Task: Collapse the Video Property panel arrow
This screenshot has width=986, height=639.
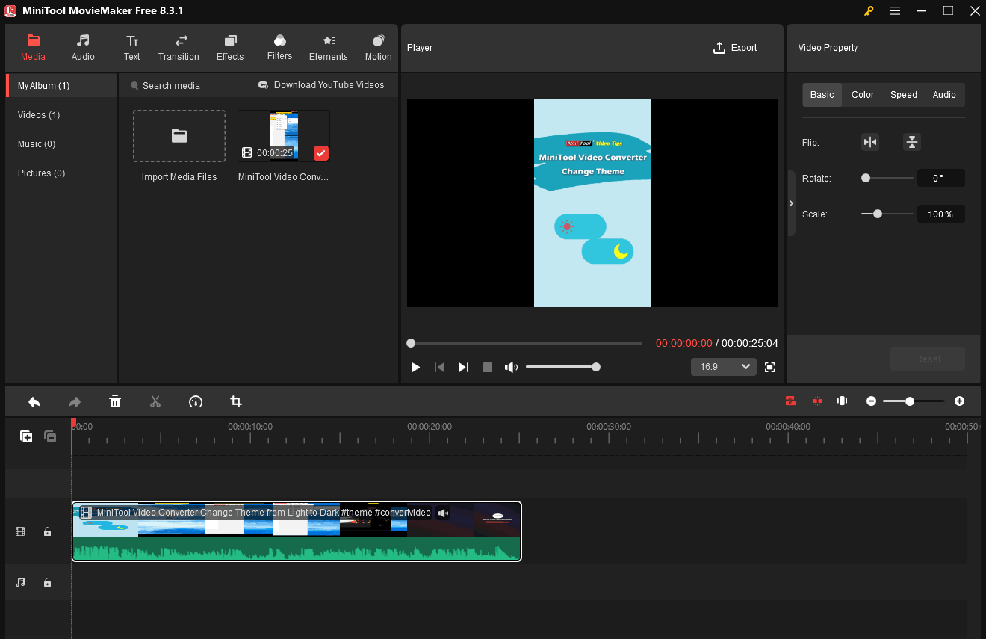Action: point(791,203)
